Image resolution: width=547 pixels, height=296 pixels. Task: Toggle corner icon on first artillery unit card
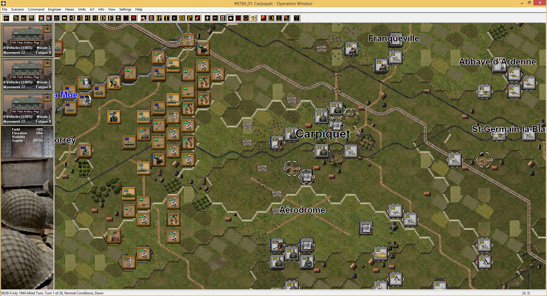48,29
